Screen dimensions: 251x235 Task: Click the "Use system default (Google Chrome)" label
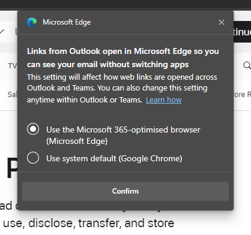point(114,158)
